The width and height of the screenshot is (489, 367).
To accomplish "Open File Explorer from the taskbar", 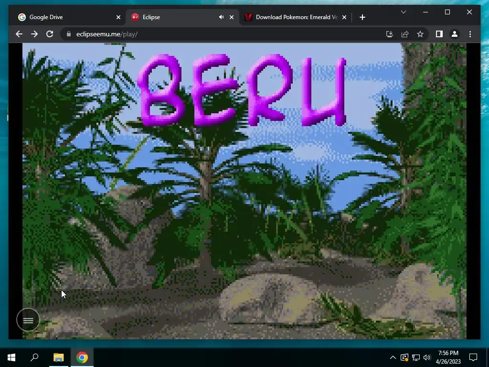I will tap(58, 357).
